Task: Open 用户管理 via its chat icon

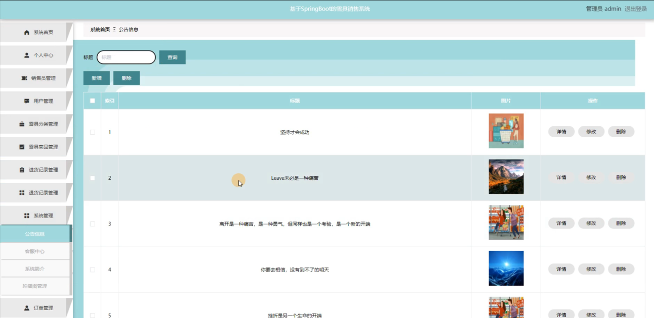Action: (27, 101)
